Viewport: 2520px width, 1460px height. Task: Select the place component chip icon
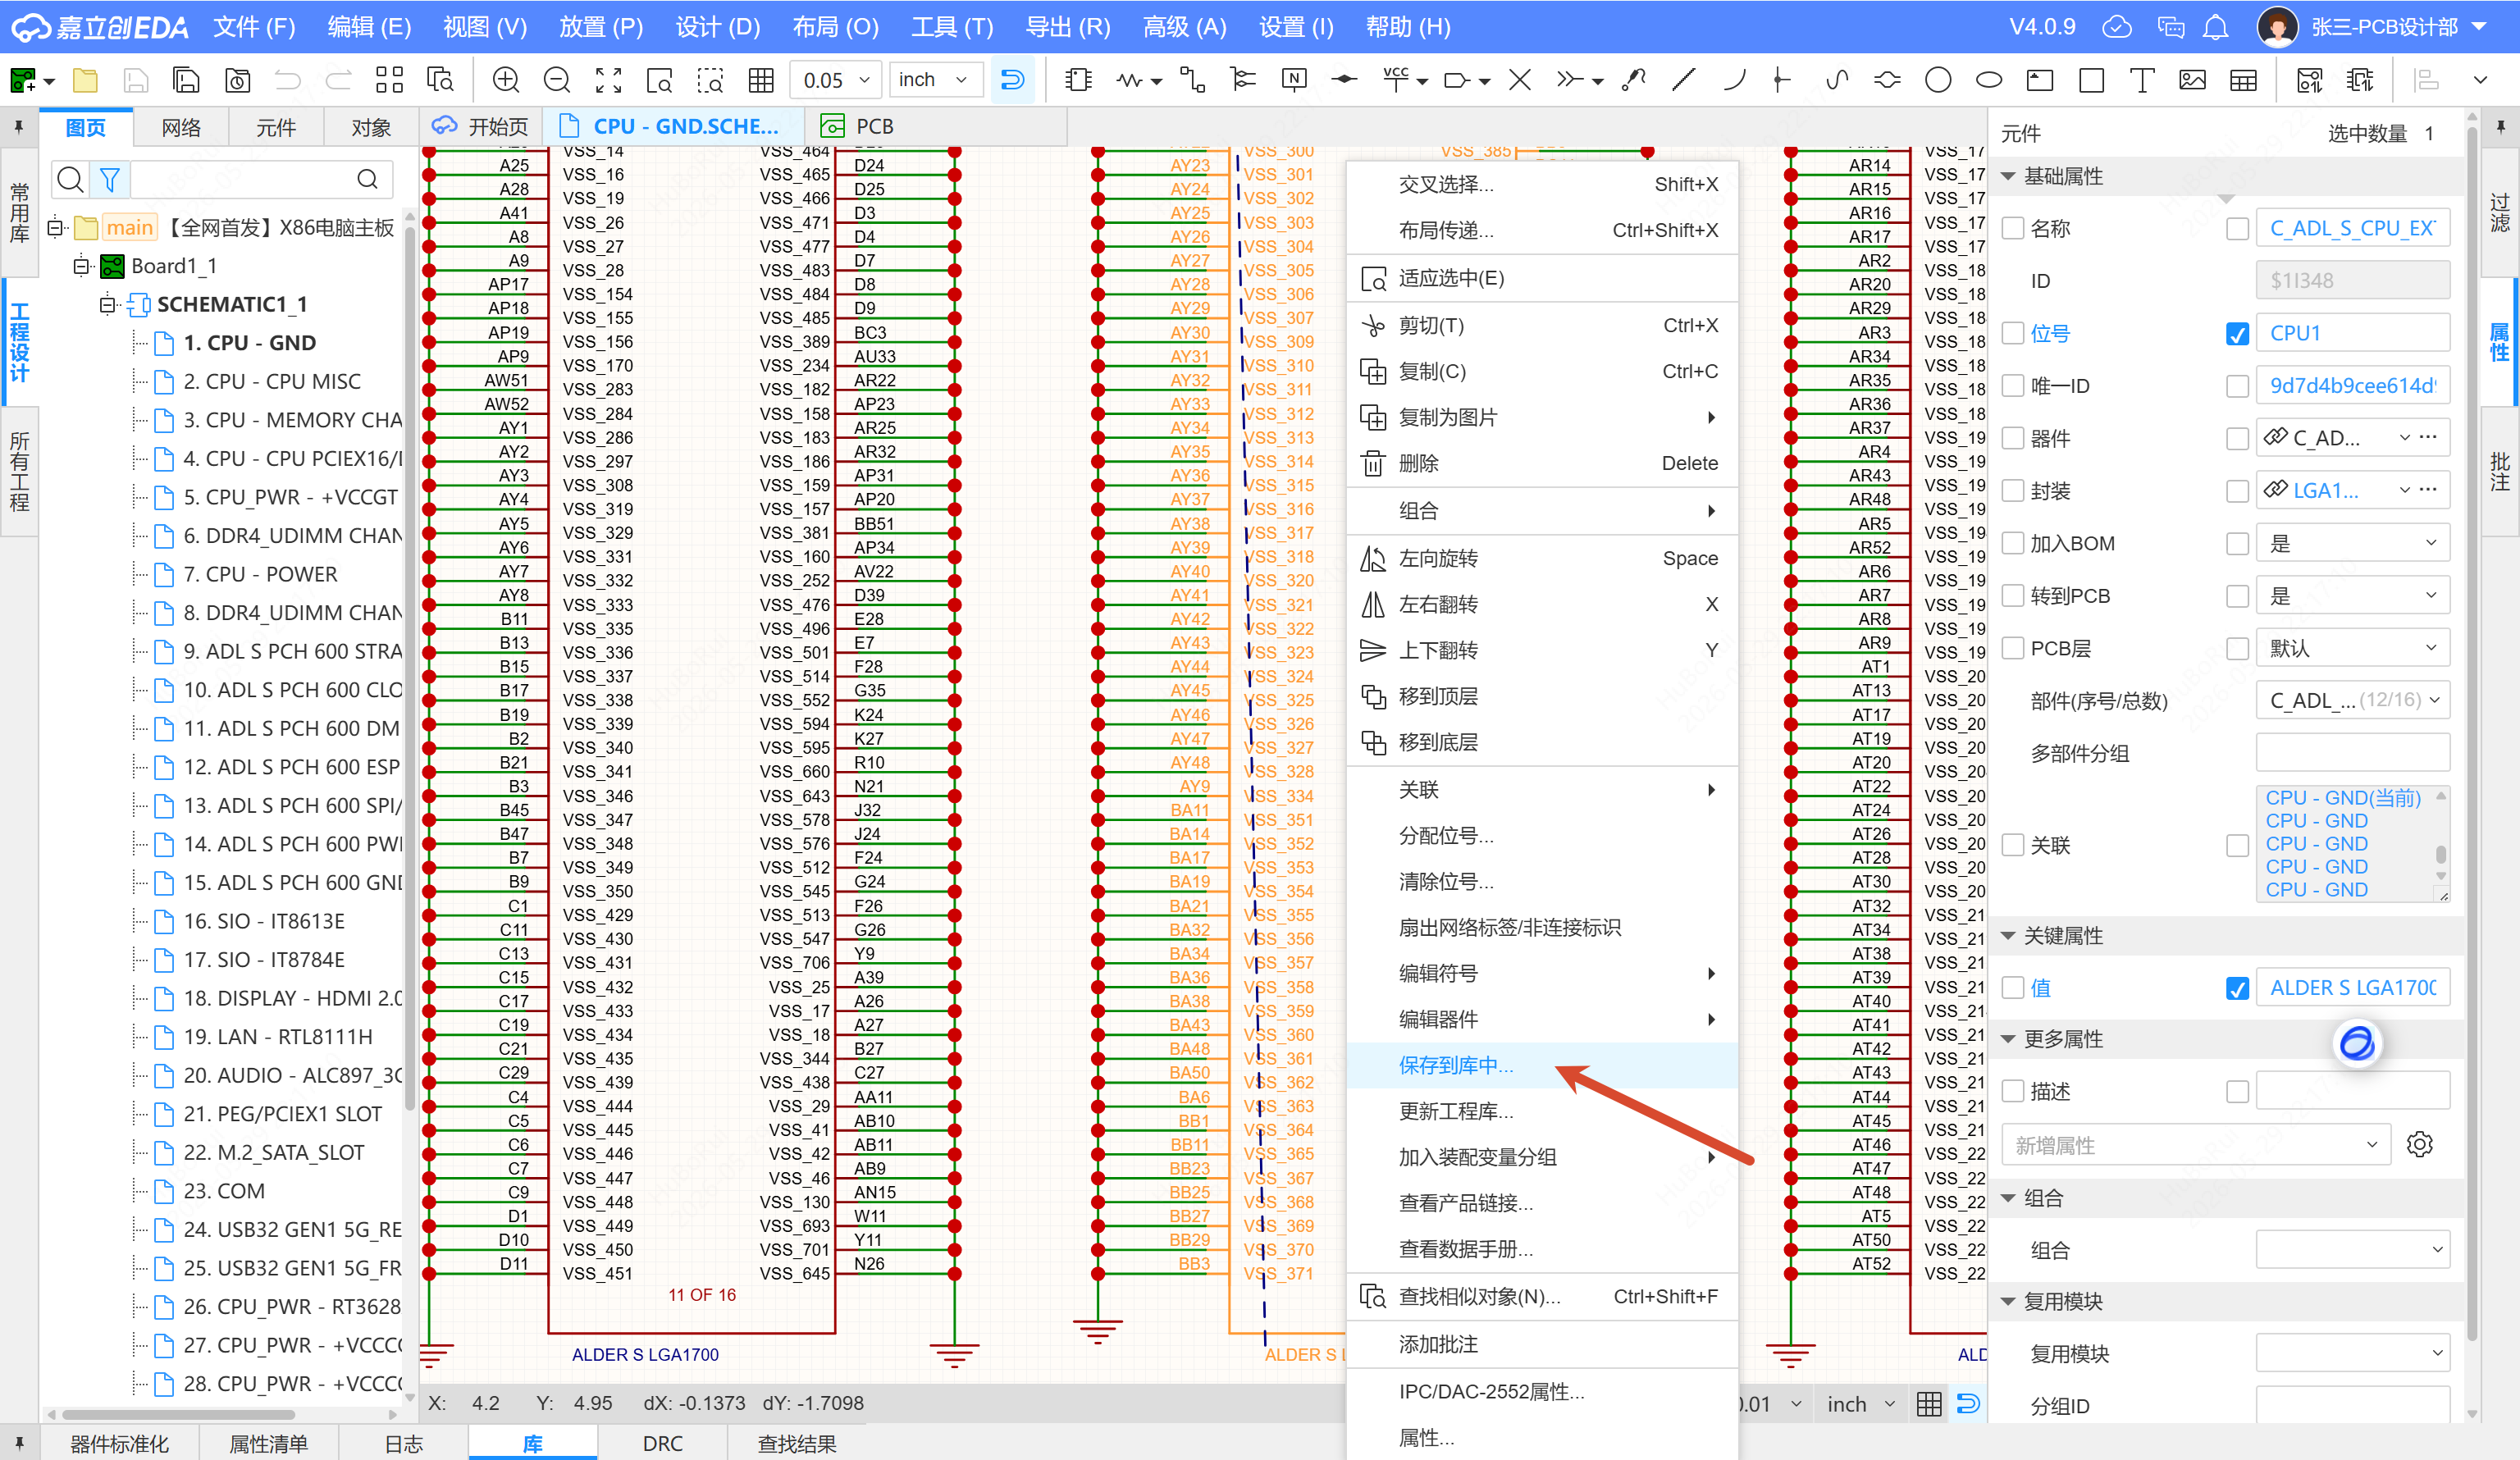click(x=1078, y=80)
